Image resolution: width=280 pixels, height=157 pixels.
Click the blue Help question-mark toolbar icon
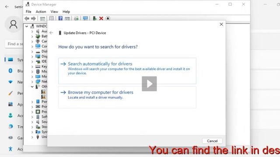(60, 18)
